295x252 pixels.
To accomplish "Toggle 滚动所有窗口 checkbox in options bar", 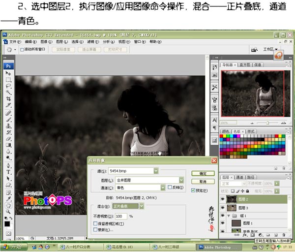I will [x=22, y=50].
